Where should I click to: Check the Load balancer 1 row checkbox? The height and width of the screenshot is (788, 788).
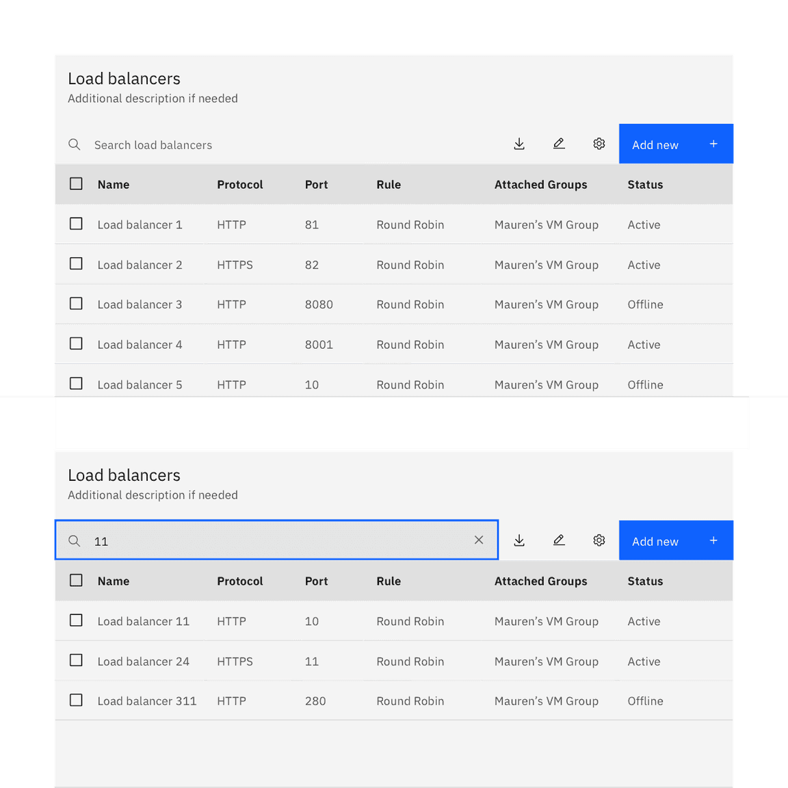tap(76, 224)
